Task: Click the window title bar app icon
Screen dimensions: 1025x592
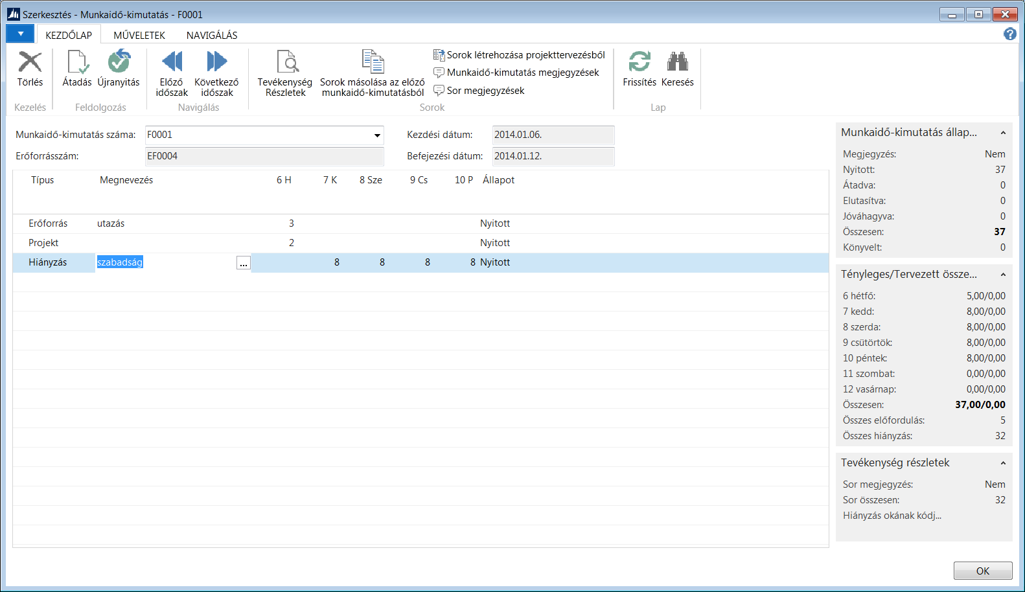Action: pyautogui.click(x=14, y=14)
